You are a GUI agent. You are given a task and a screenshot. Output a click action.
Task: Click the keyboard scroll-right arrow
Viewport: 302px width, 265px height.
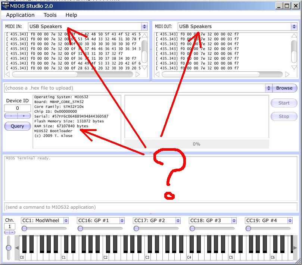(x=295, y=248)
